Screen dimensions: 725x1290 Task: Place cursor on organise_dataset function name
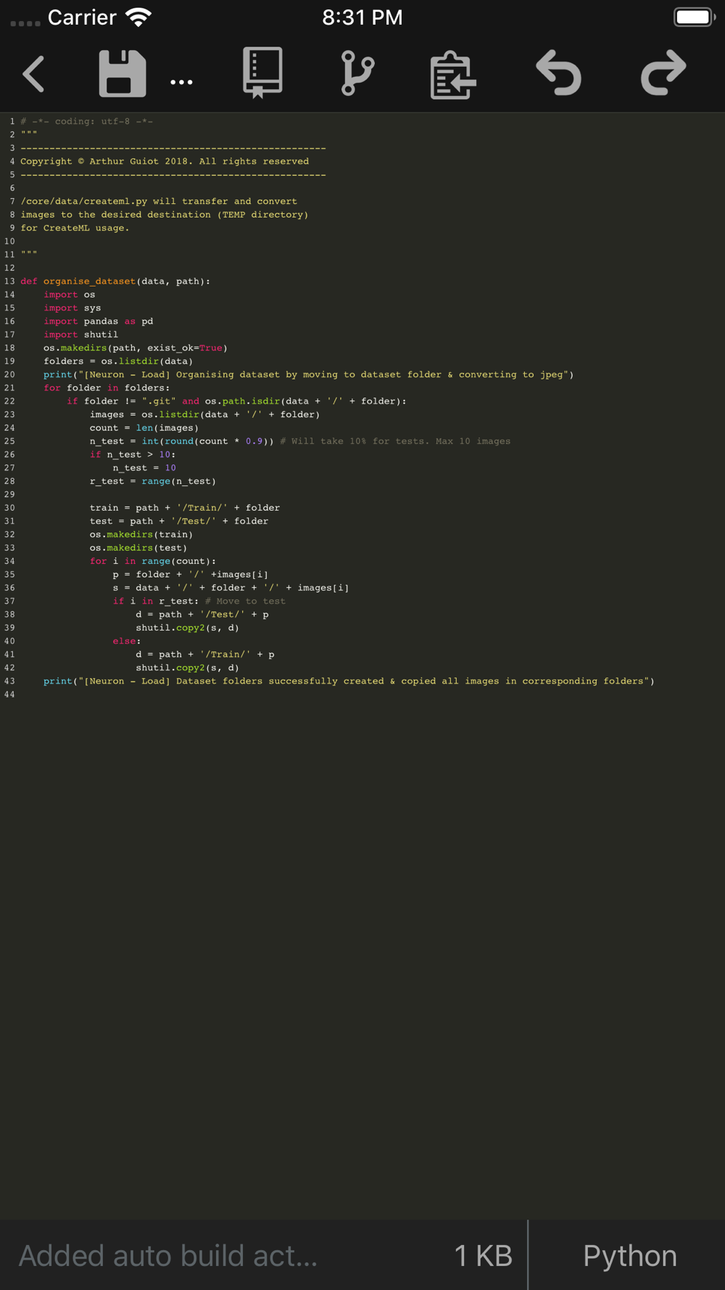89,282
